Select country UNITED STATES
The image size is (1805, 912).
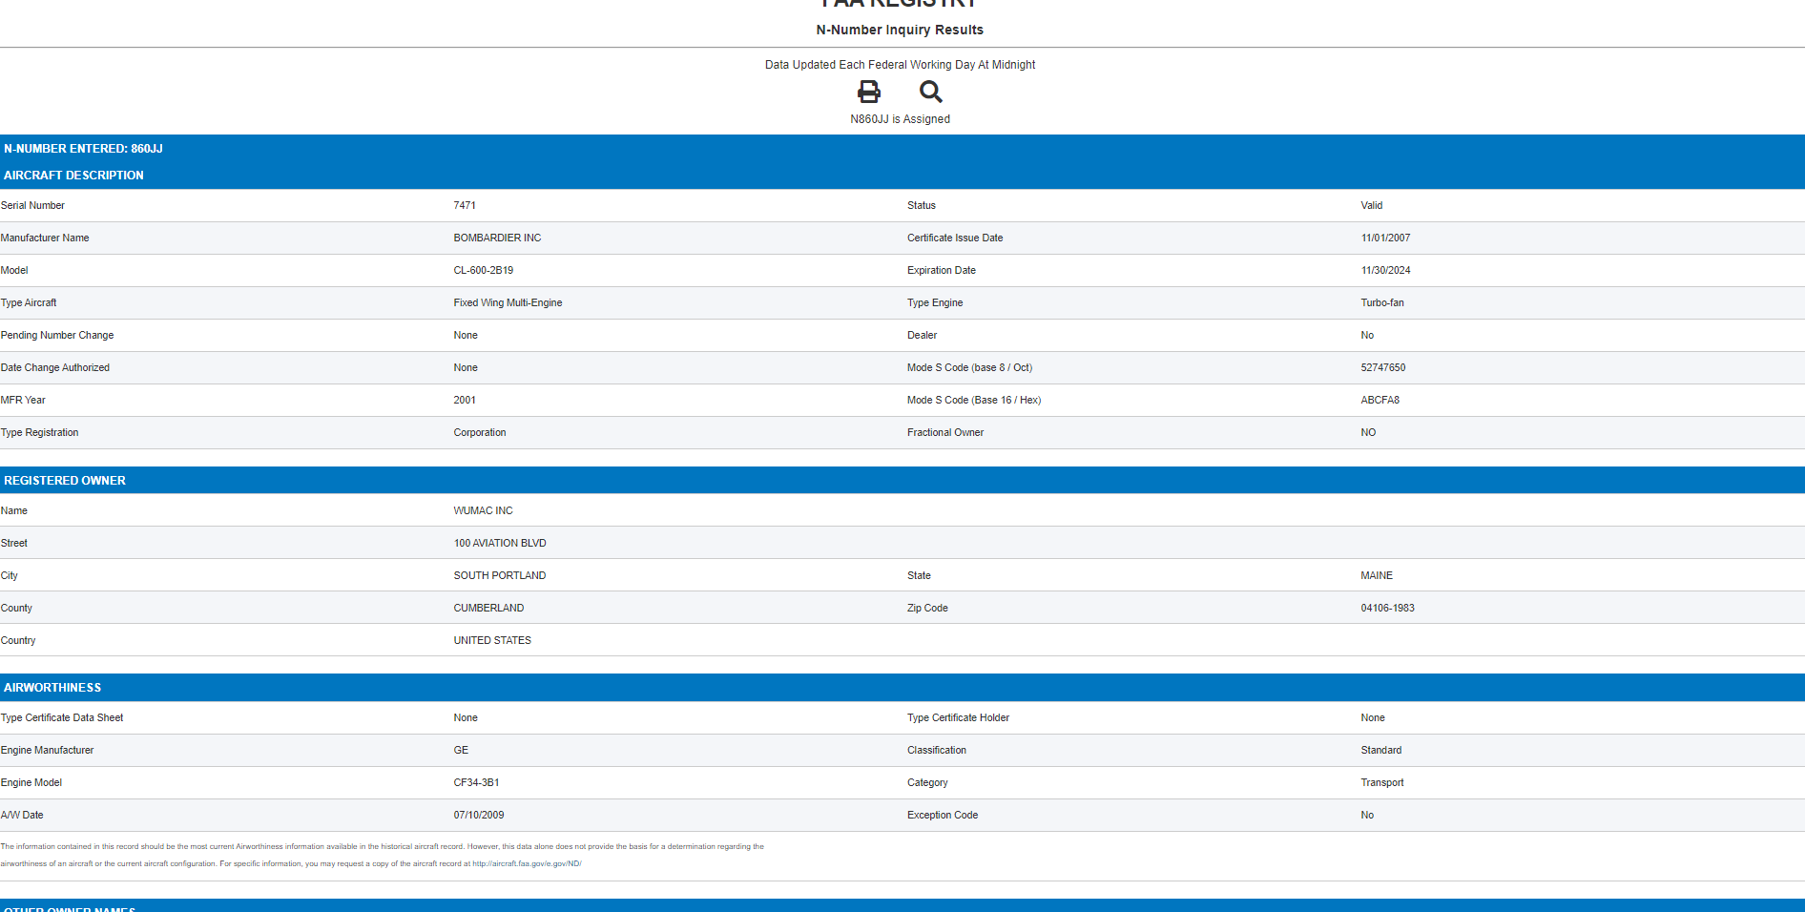pyautogui.click(x=492, y=640)
